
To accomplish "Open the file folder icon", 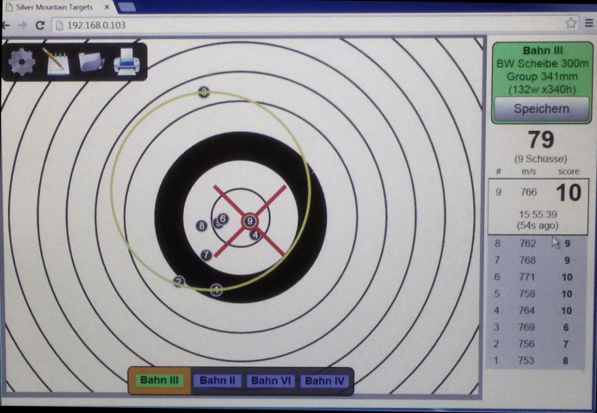I will (91, 62).
